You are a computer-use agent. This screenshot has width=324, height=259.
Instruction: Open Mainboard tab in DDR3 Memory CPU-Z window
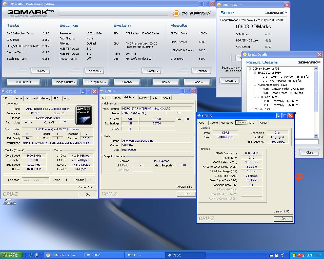(227, 123)
